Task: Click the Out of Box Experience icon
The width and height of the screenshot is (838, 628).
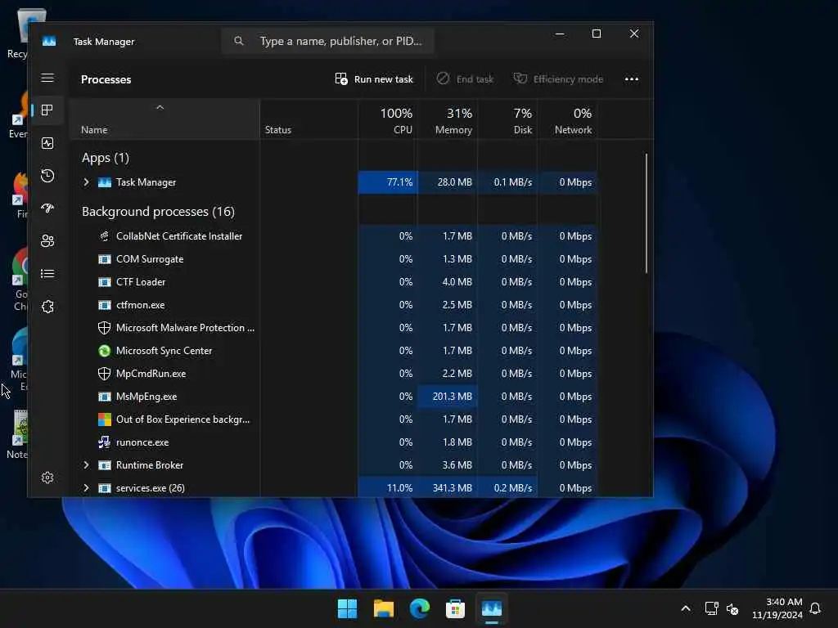Action: pos(104,419)
